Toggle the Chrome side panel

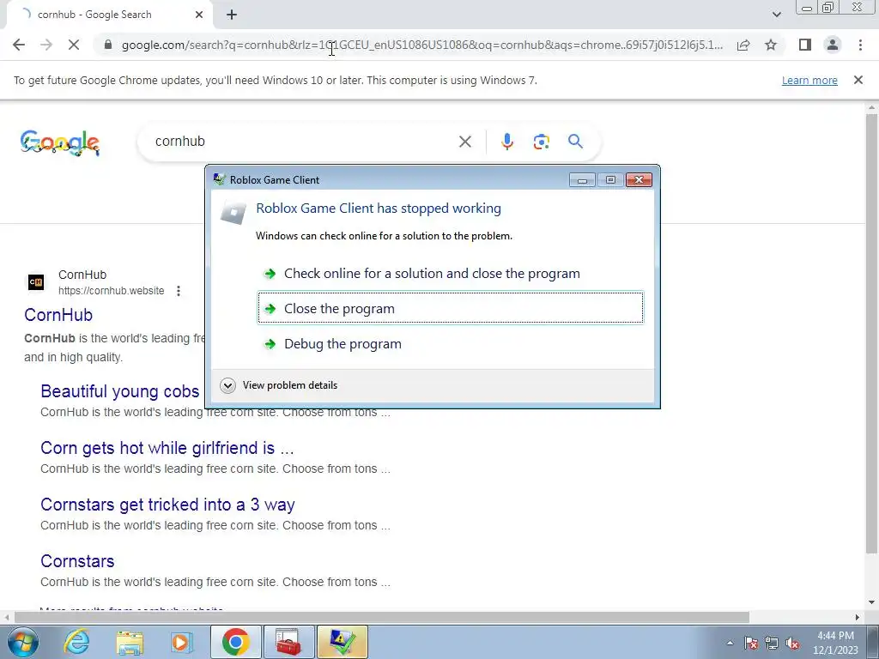coord(805,45)
